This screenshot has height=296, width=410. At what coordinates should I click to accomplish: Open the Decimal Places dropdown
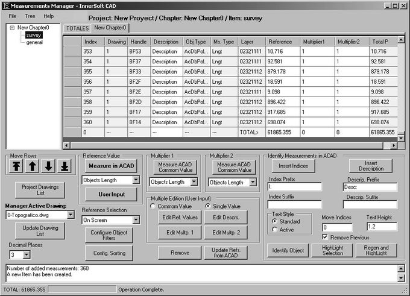pyautogui.click(x=27, y=254)
